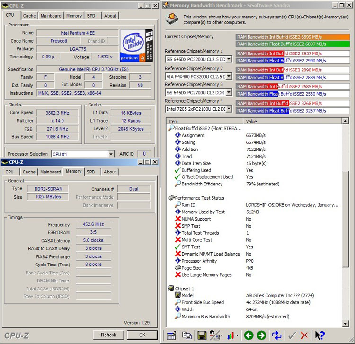Click the user/computer connection icon
Screen dimensions: 355x344
214,335
